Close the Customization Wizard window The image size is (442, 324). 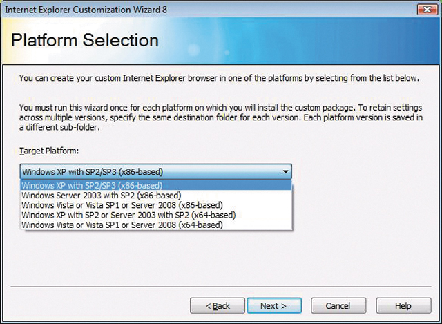coord(426,8)
